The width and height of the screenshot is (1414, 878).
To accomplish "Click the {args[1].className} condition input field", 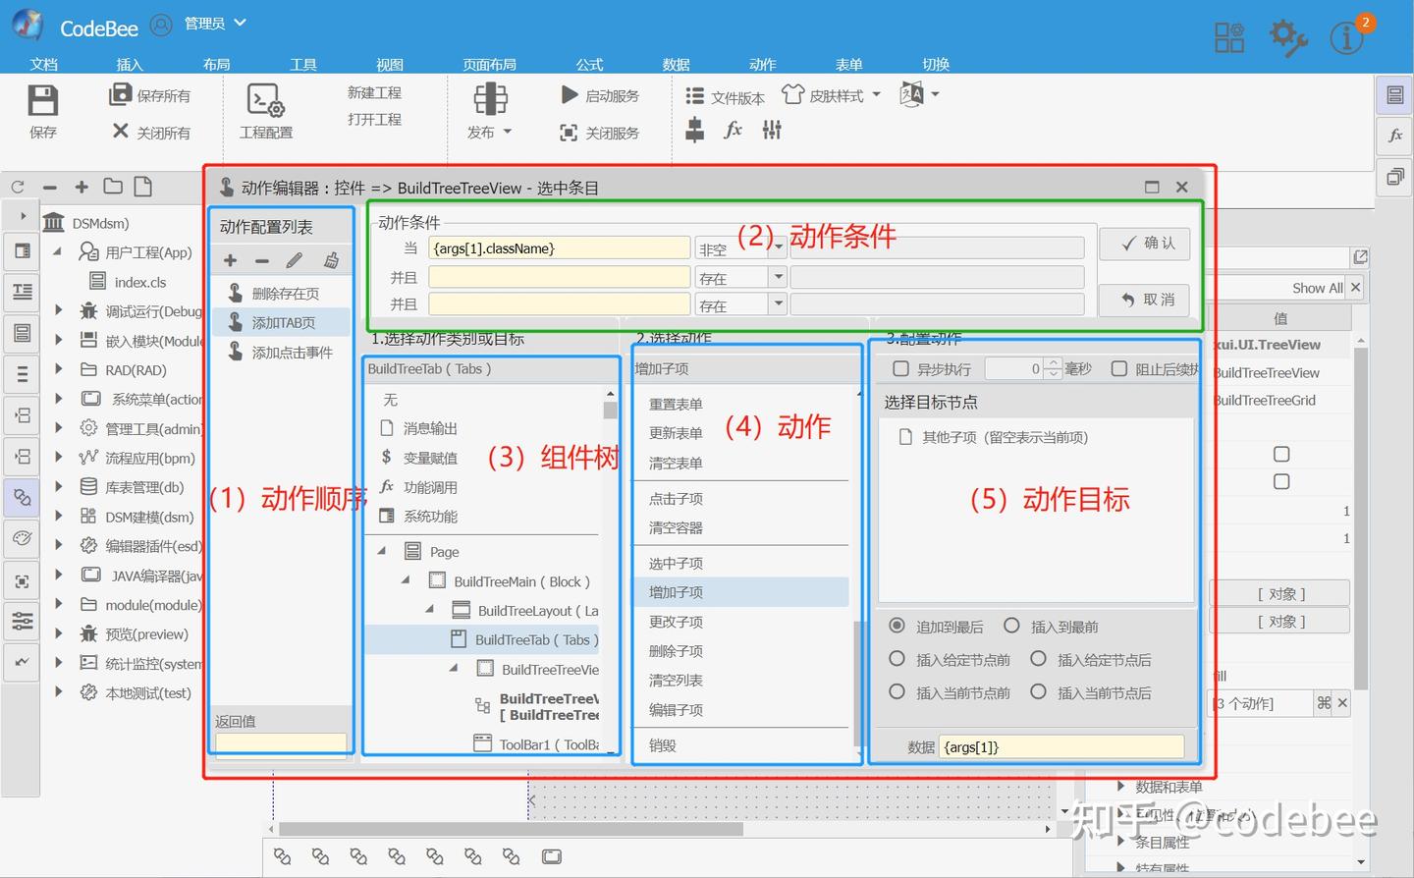I will [558, 247].
